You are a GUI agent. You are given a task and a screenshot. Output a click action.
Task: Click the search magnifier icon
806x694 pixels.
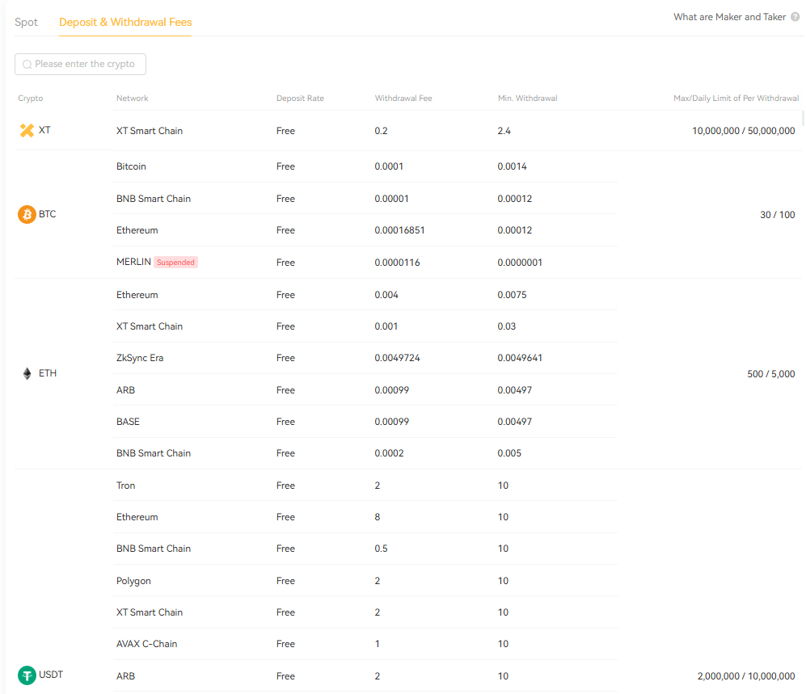(27, 64)
